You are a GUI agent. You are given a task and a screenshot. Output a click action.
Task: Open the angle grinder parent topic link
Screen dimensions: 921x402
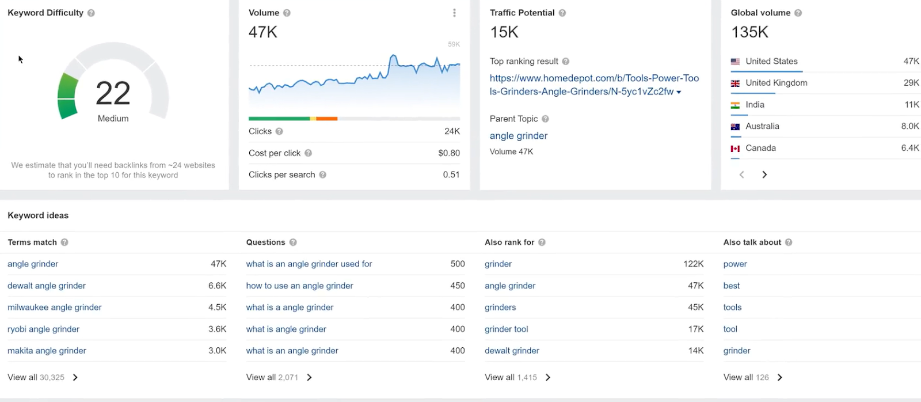[519, 136]
